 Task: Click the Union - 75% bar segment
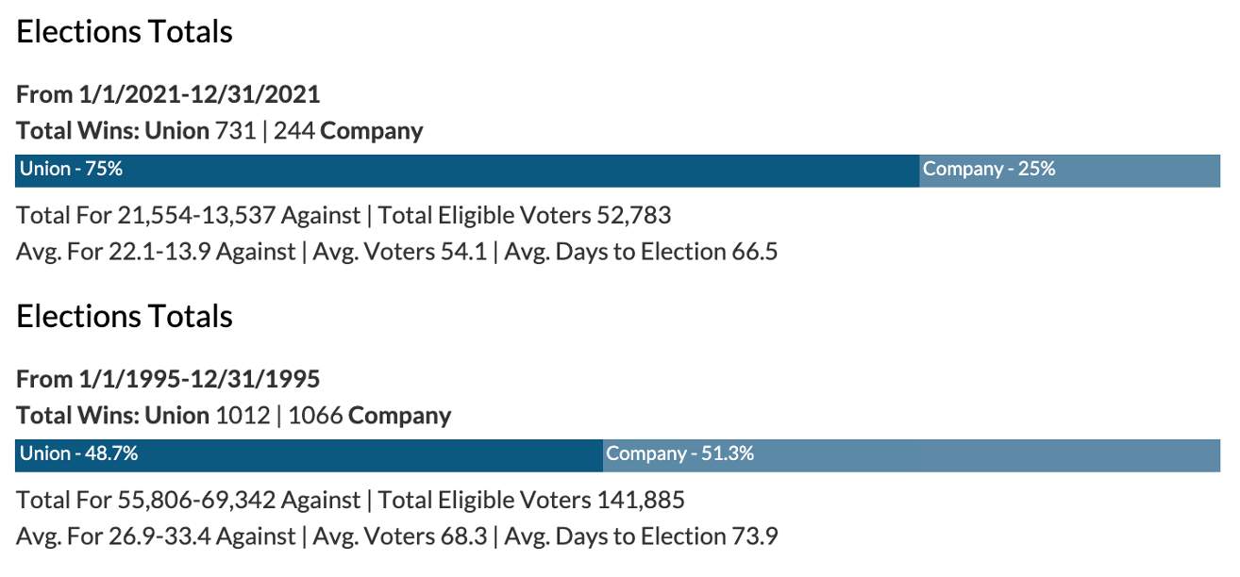tap(467, 171)
